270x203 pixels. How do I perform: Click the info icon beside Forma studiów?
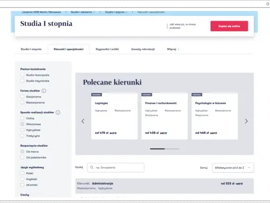coord(44,91)
